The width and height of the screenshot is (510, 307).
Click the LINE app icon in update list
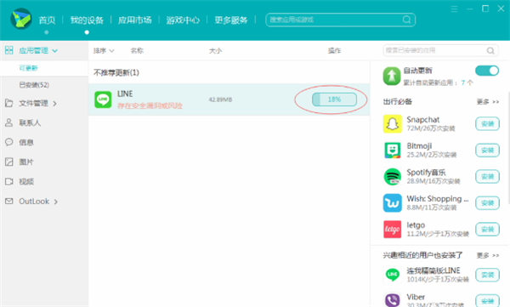[x=103, y=99]
